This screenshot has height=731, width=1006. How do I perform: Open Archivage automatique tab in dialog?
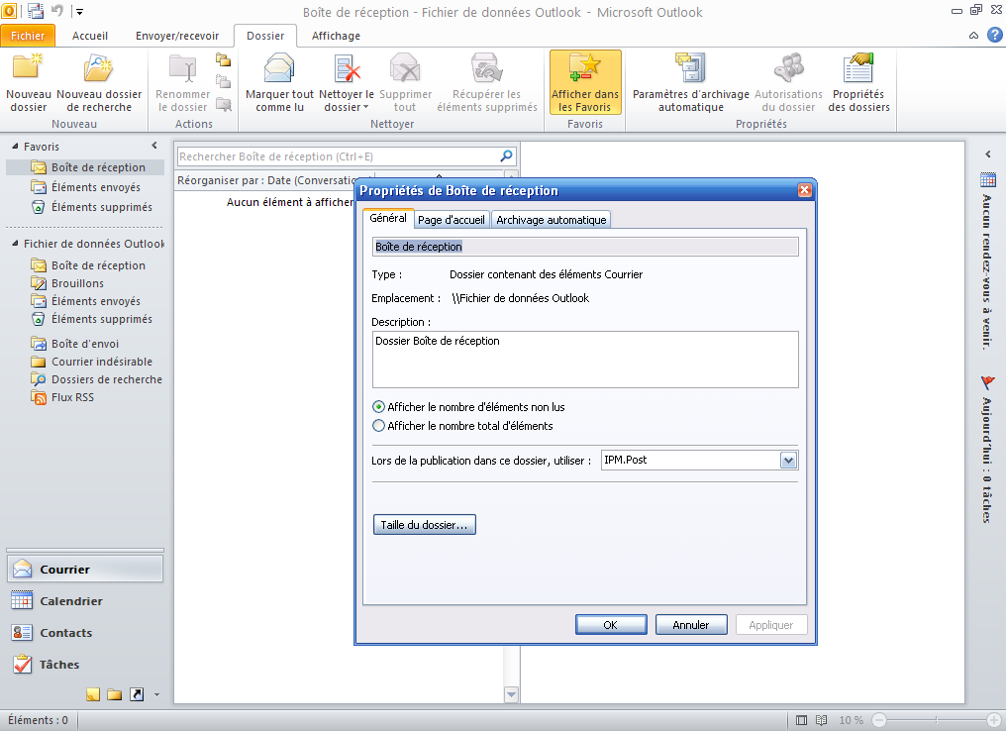[552, 220]
